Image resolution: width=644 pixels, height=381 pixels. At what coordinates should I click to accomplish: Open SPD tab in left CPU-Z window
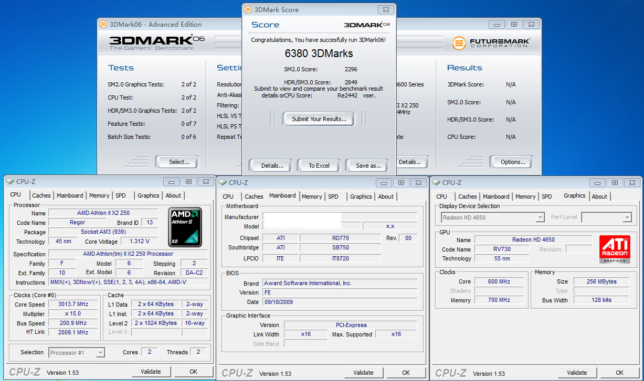(x=121, y=195)
